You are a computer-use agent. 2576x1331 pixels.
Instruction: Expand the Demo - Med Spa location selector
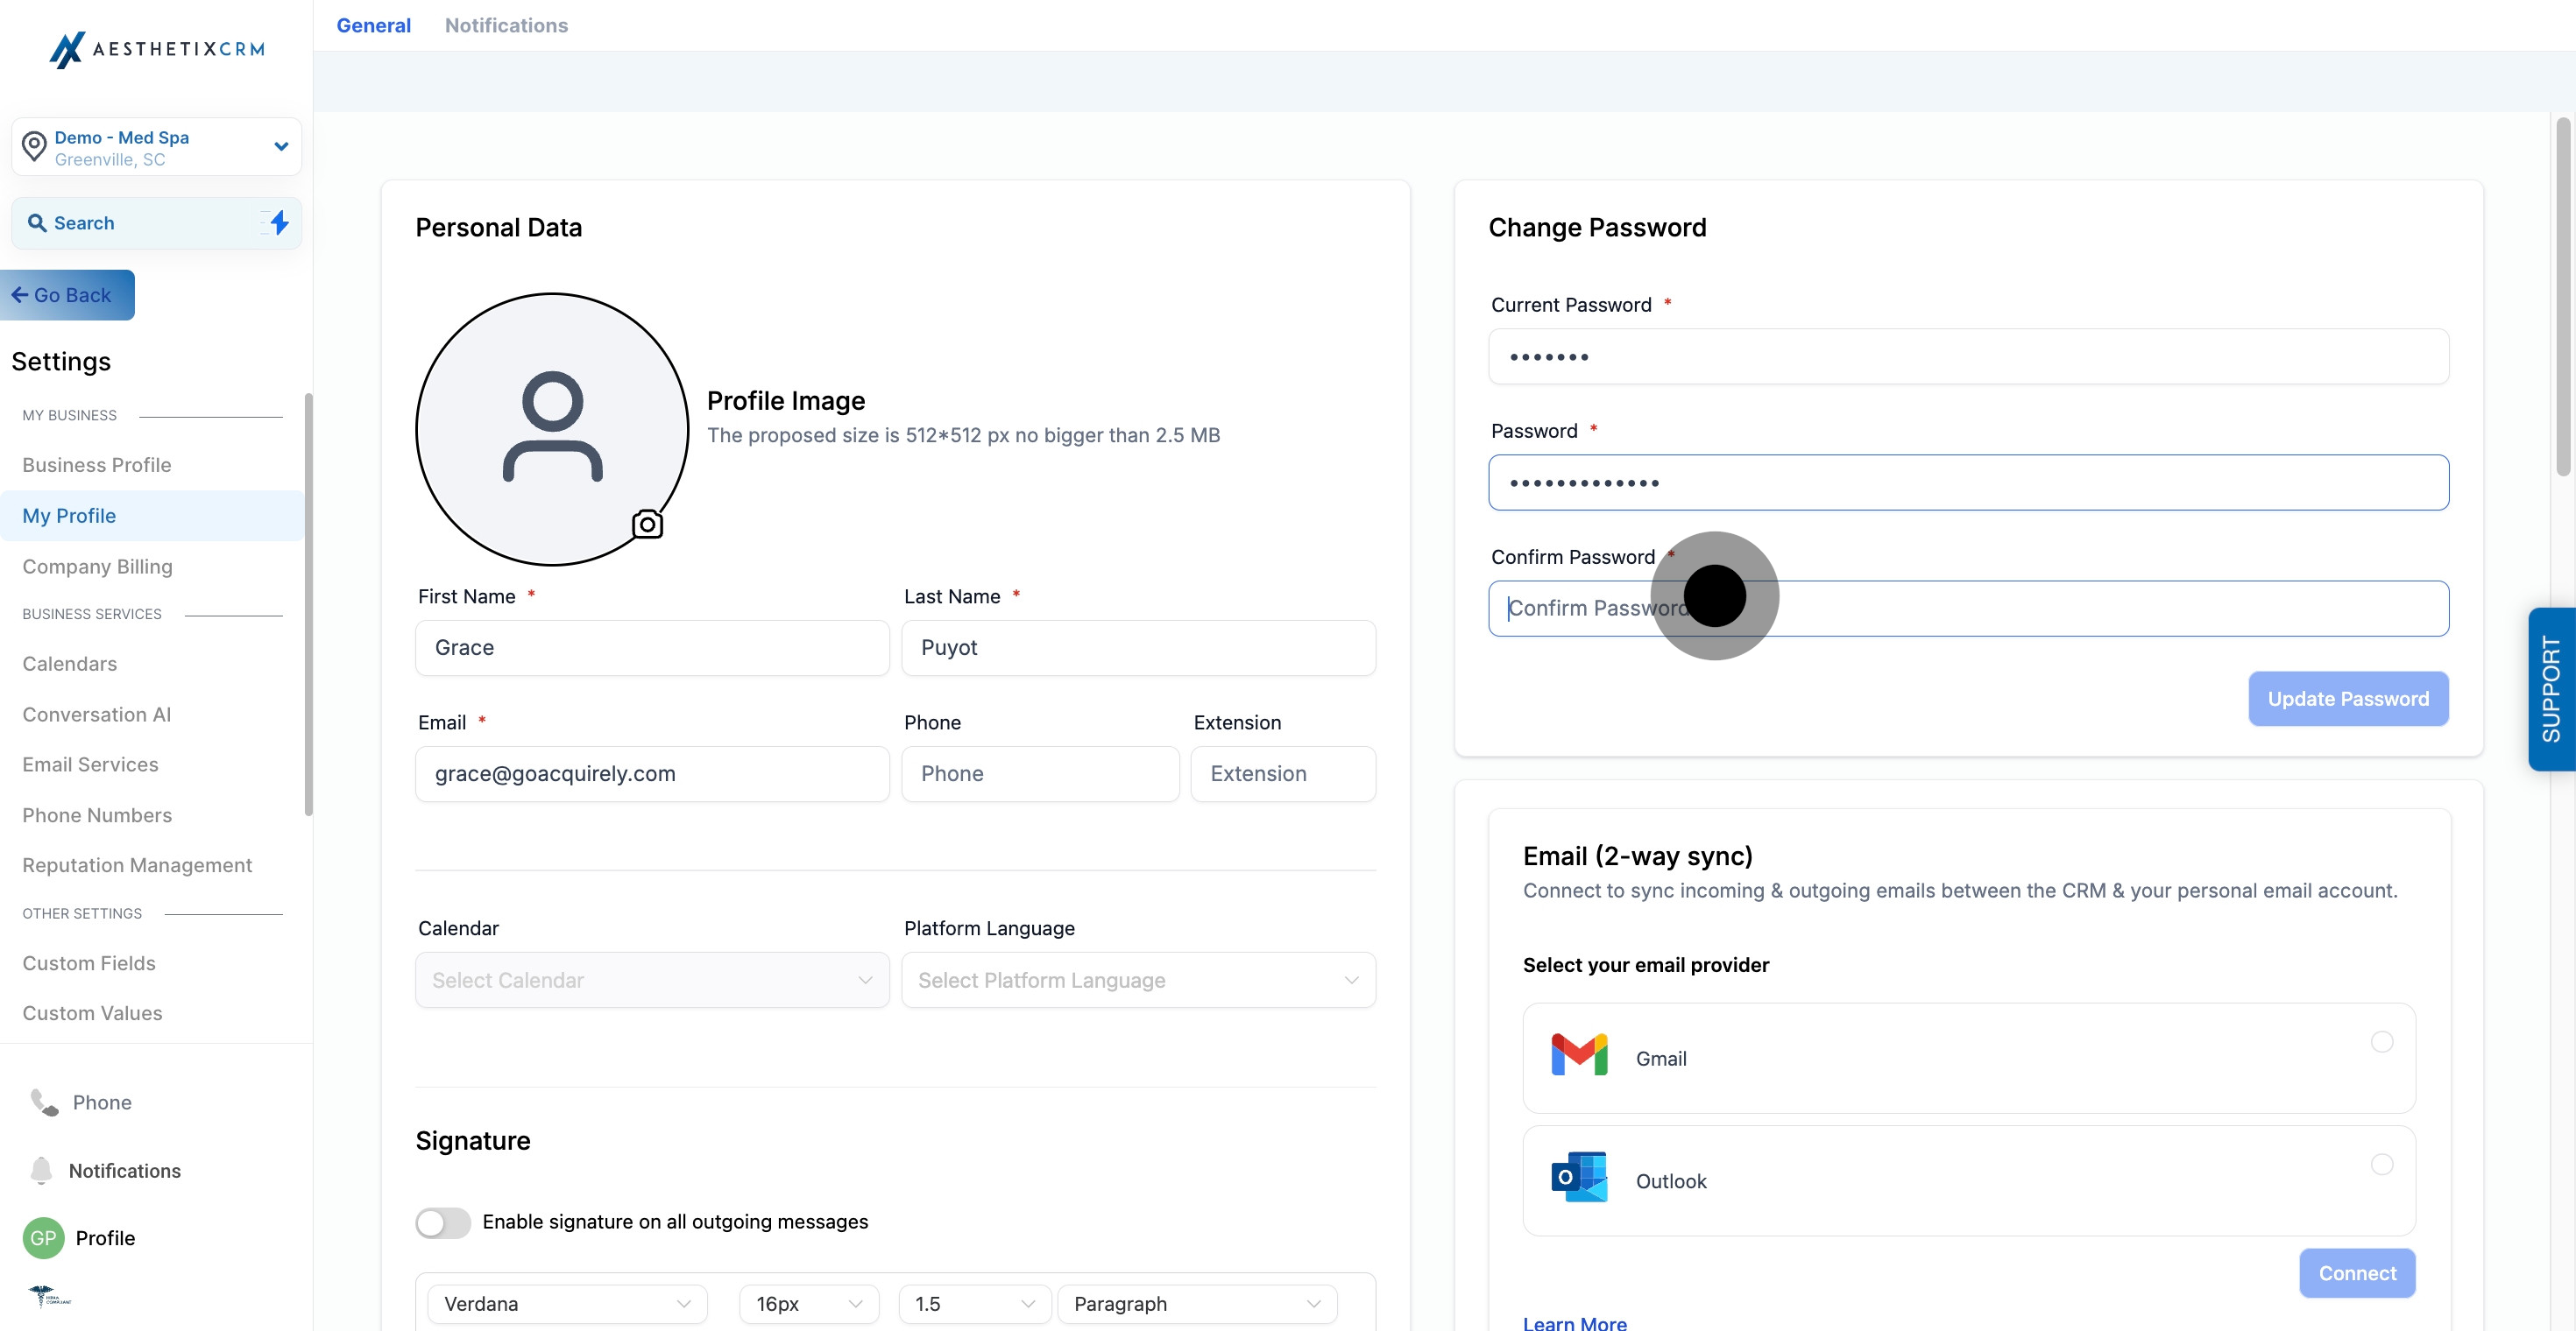coord(157,147)
